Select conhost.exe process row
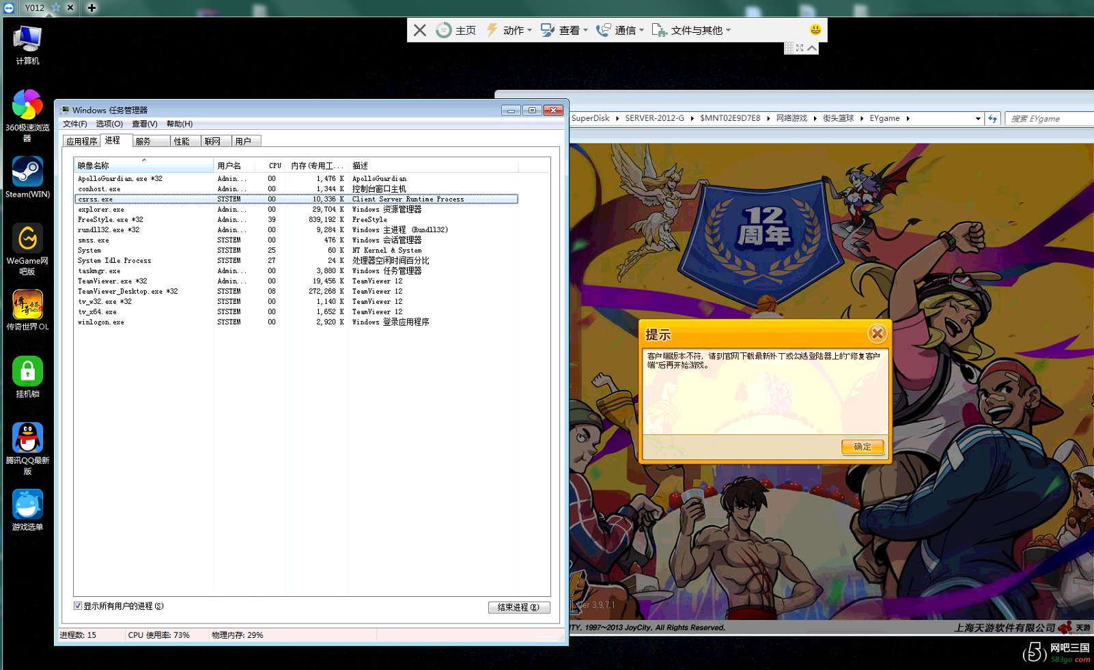 point(296,189)
